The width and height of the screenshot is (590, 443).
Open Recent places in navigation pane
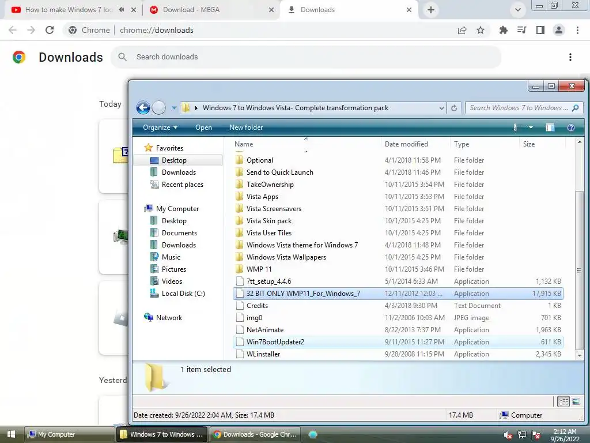[182, 184]
